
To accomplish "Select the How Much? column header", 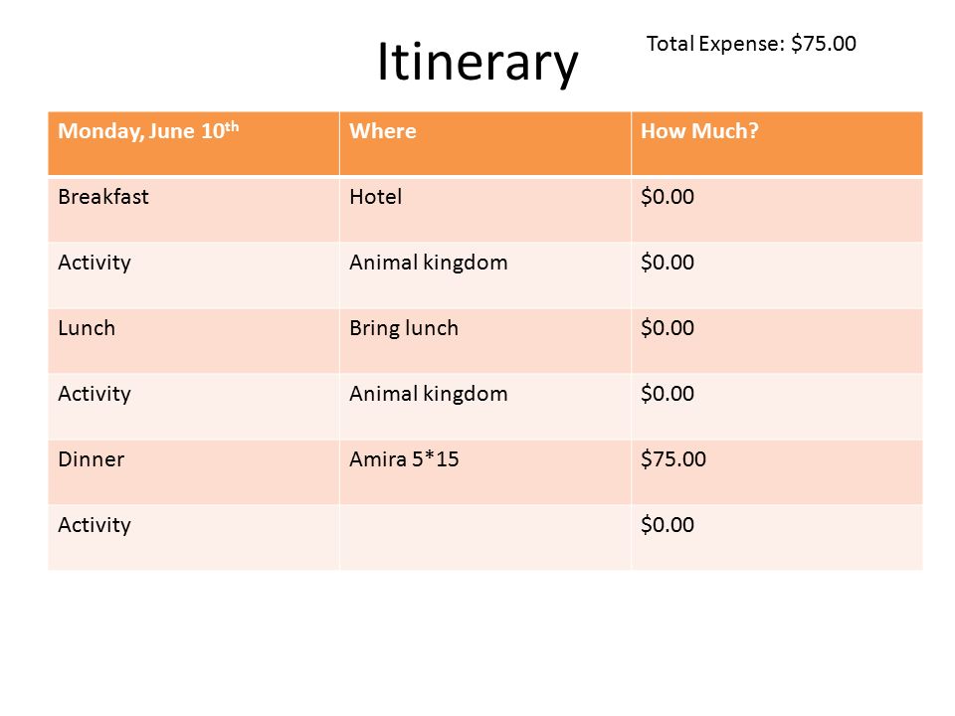I will click(x=777, y=143).
